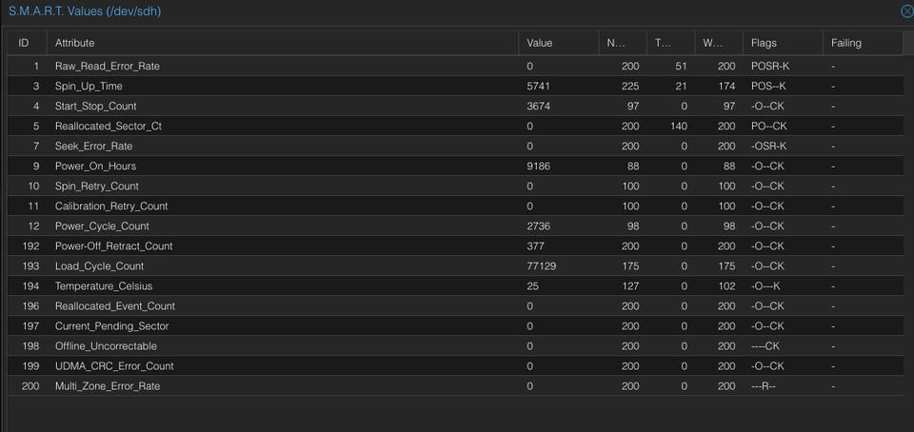The width and height of the screenshot is (914, 432).
Task: Click the PO--CK flags cell
Action: coord(769,126)
